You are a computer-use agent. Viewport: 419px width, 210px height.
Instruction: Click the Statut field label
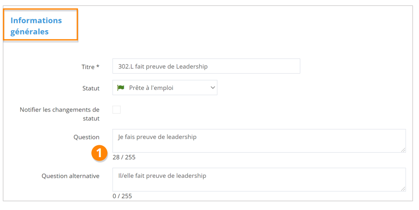coord(90,88)
